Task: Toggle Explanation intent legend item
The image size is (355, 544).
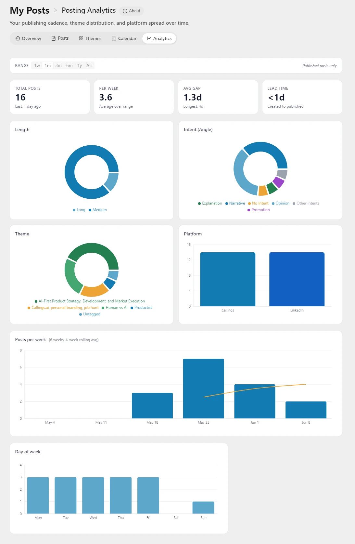Action: (x=210, y=204)
